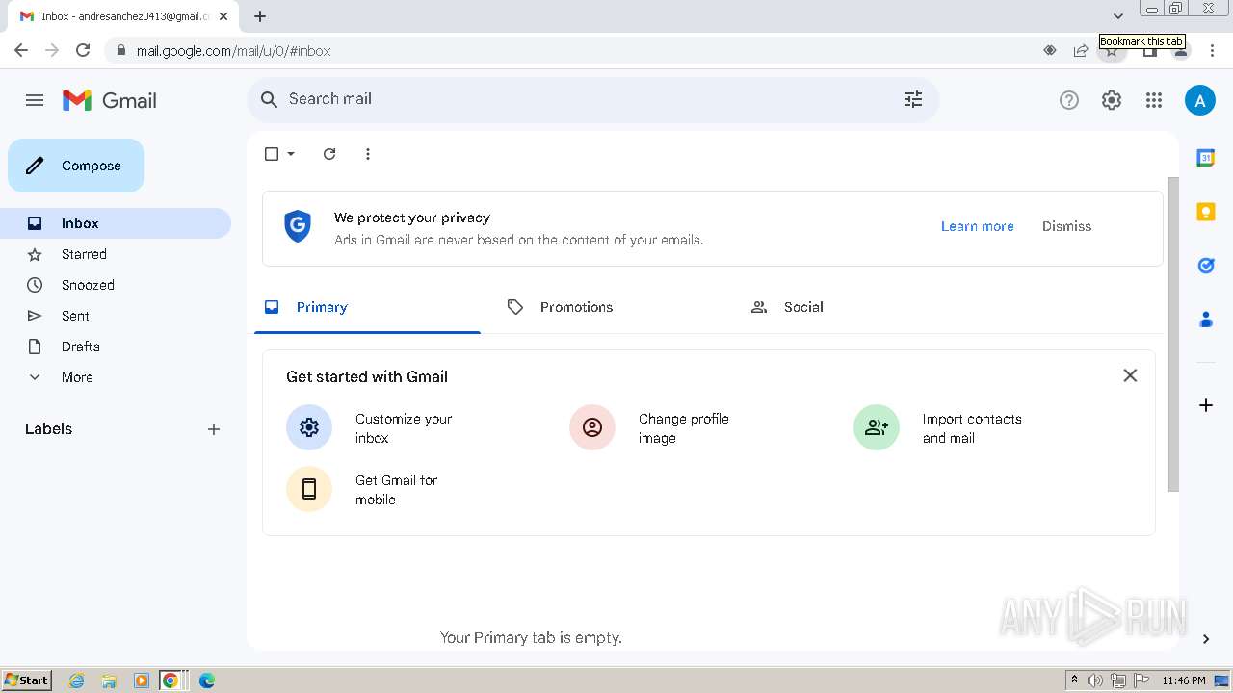Open the Support help icon
Screen dimensions: 1233x693
click(1069, 100)
